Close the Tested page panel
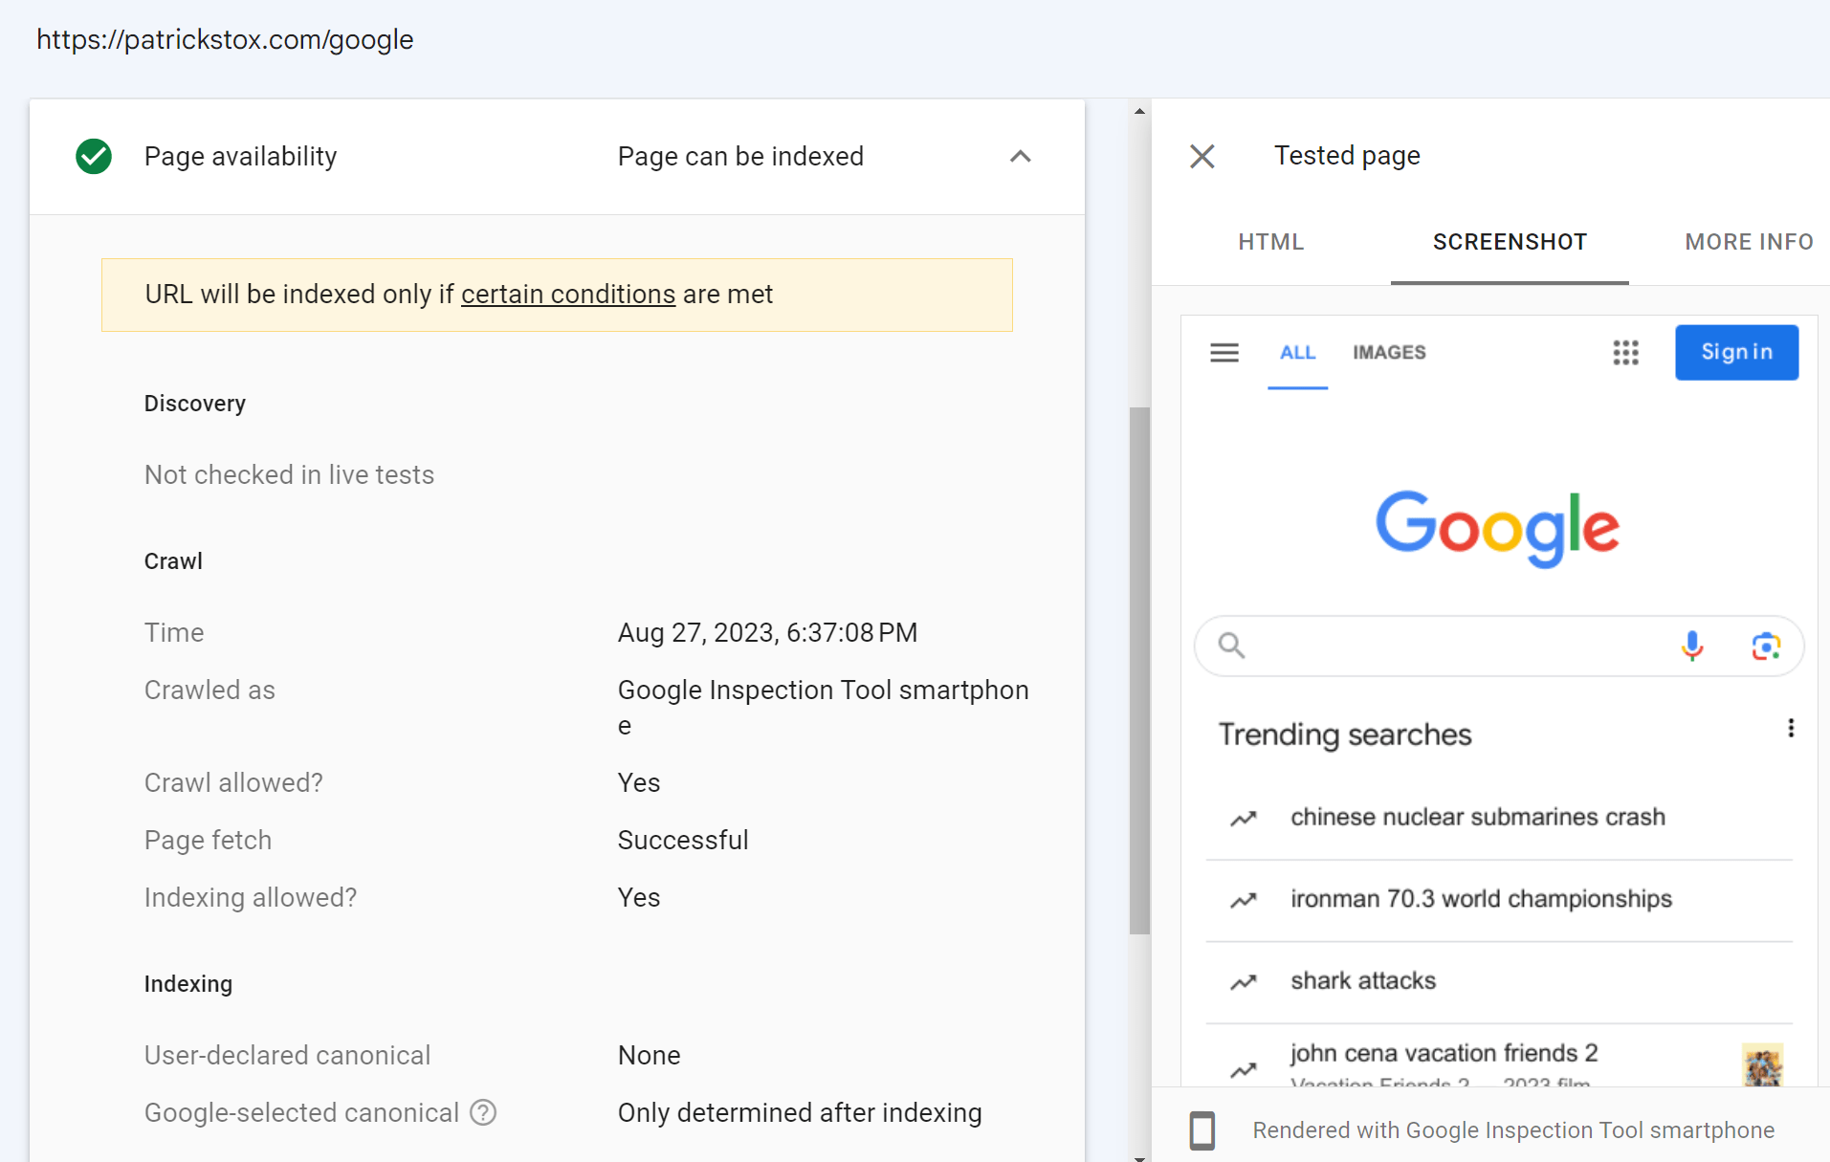This screenshot has width=1830, height=1162. [1202, 156]
